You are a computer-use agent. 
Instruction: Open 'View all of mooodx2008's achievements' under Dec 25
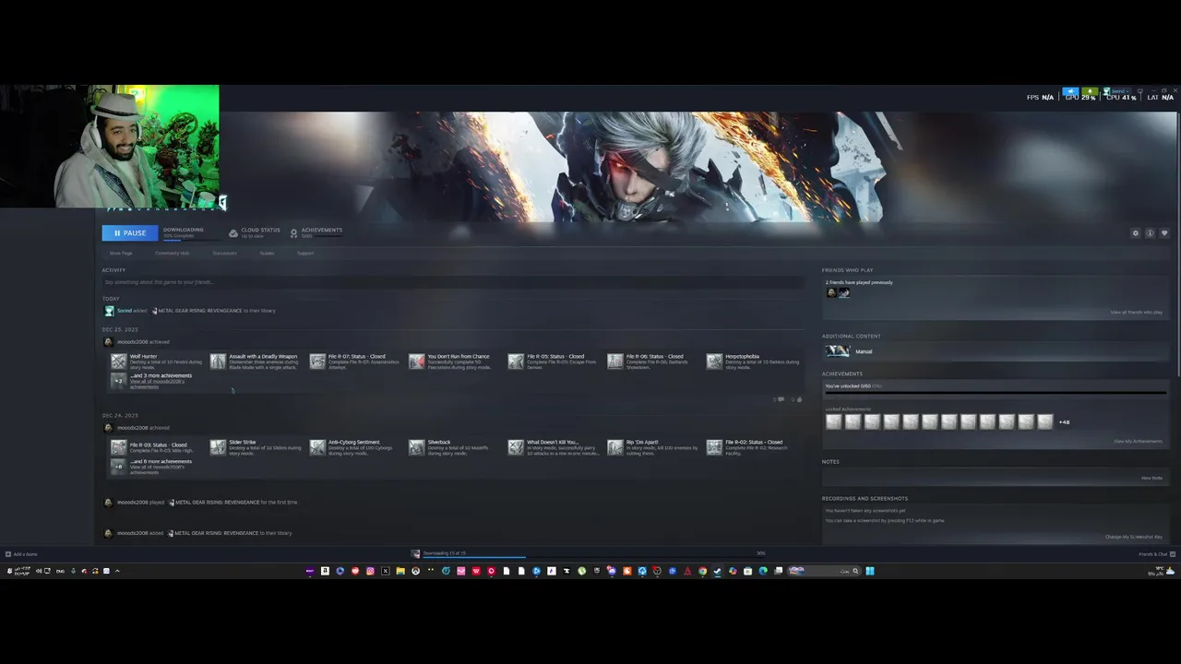tap(157, 384)
